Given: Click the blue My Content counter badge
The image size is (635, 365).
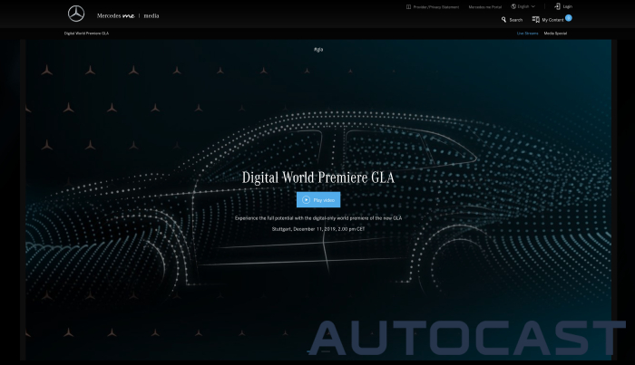Looking at the screenshot, I should tap(568, 17).
